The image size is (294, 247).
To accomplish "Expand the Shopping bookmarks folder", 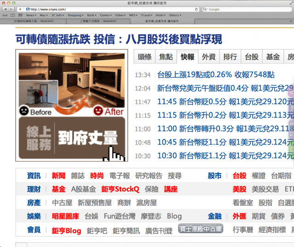I will (75, 15).
